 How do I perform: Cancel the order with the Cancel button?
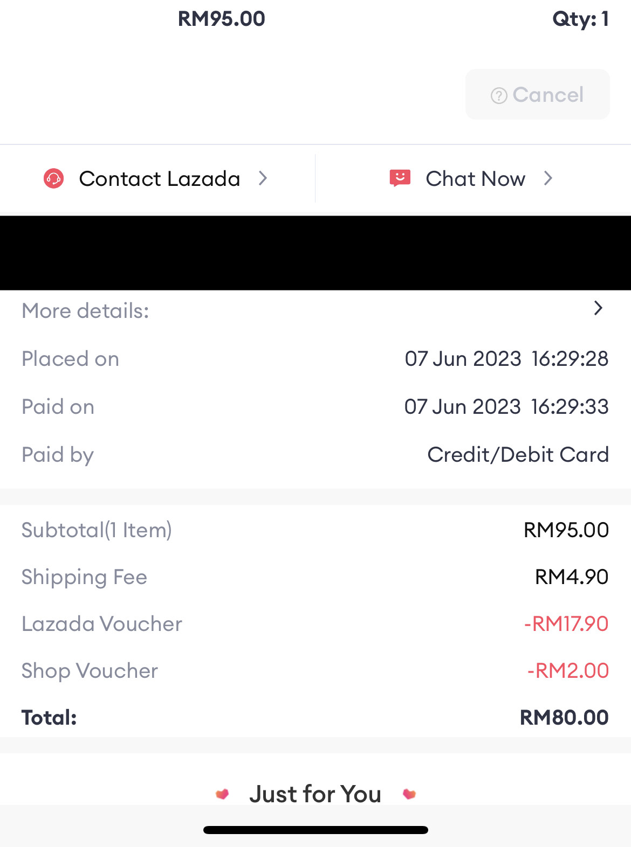[x=537, y=94]
